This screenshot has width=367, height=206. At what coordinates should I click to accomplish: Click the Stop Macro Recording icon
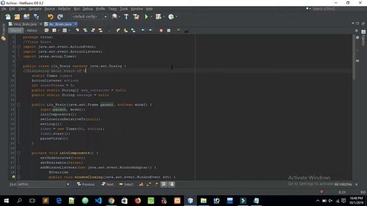(x=169, y=30)
